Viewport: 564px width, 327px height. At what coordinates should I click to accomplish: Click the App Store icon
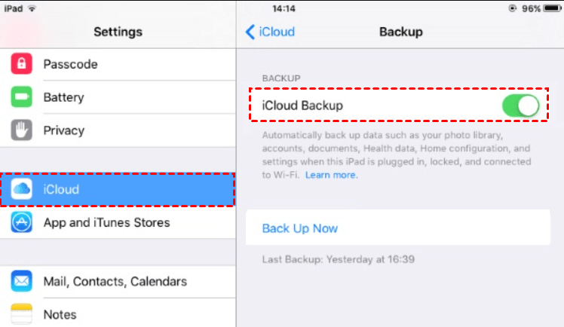(x=21, y=222)
